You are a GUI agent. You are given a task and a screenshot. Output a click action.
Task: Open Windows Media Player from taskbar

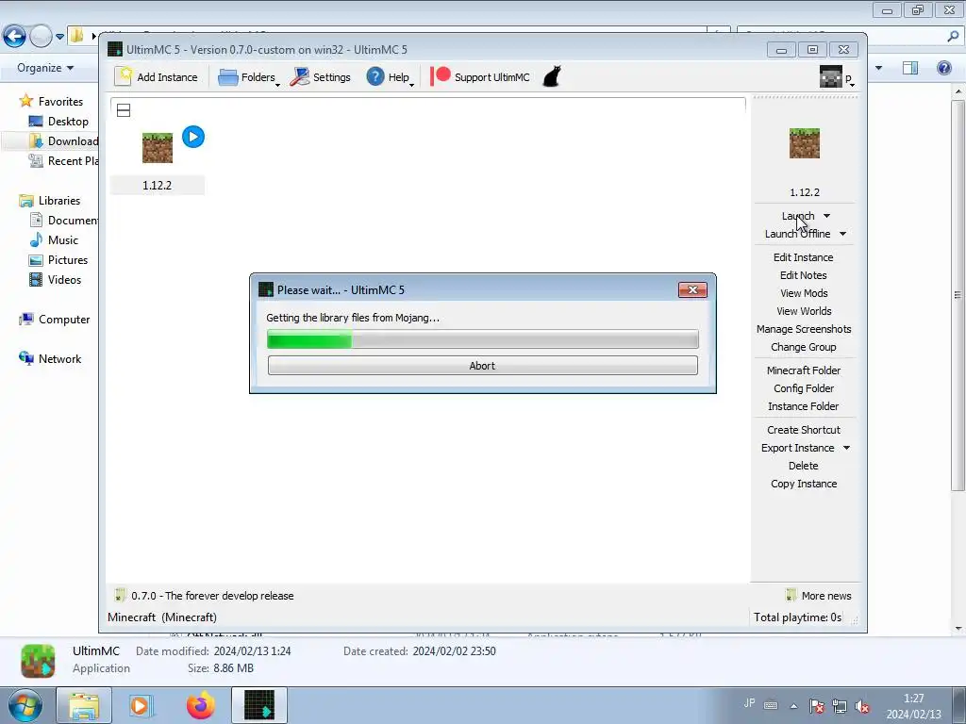click(142, 705)
